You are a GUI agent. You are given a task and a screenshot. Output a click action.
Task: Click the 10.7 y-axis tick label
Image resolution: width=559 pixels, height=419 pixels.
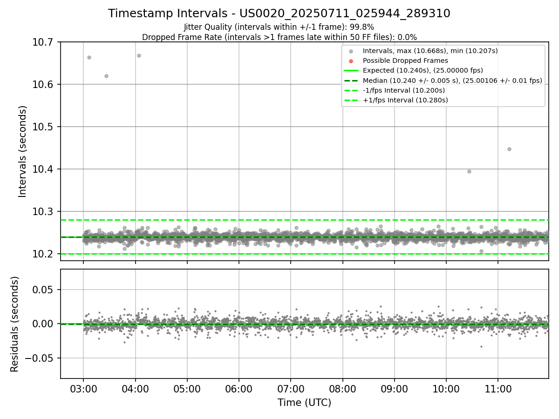(42, 42)
